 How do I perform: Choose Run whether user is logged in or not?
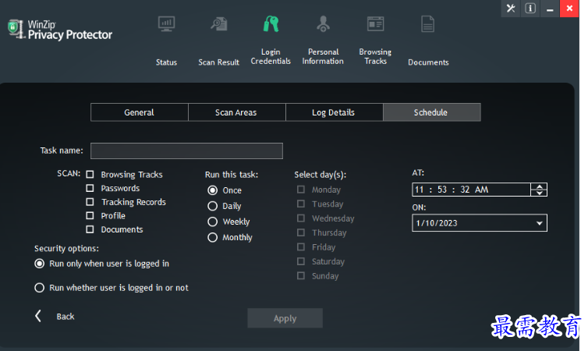click(x=39, y=288)
